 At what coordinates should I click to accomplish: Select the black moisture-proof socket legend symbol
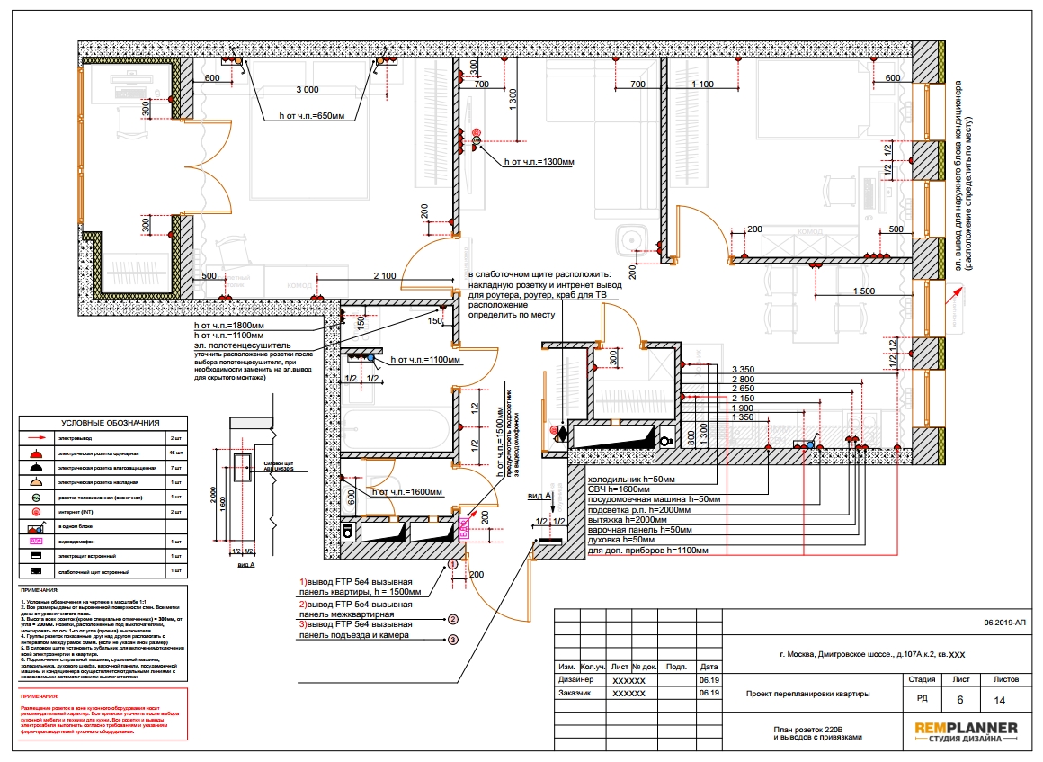[x=37, y=468]
